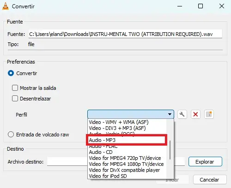Collapse the Perfil dropdown with its arrow

pyautogui.click(x=170, y=114)
